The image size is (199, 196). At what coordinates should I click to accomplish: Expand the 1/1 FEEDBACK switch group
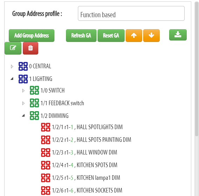coord(24,103)
